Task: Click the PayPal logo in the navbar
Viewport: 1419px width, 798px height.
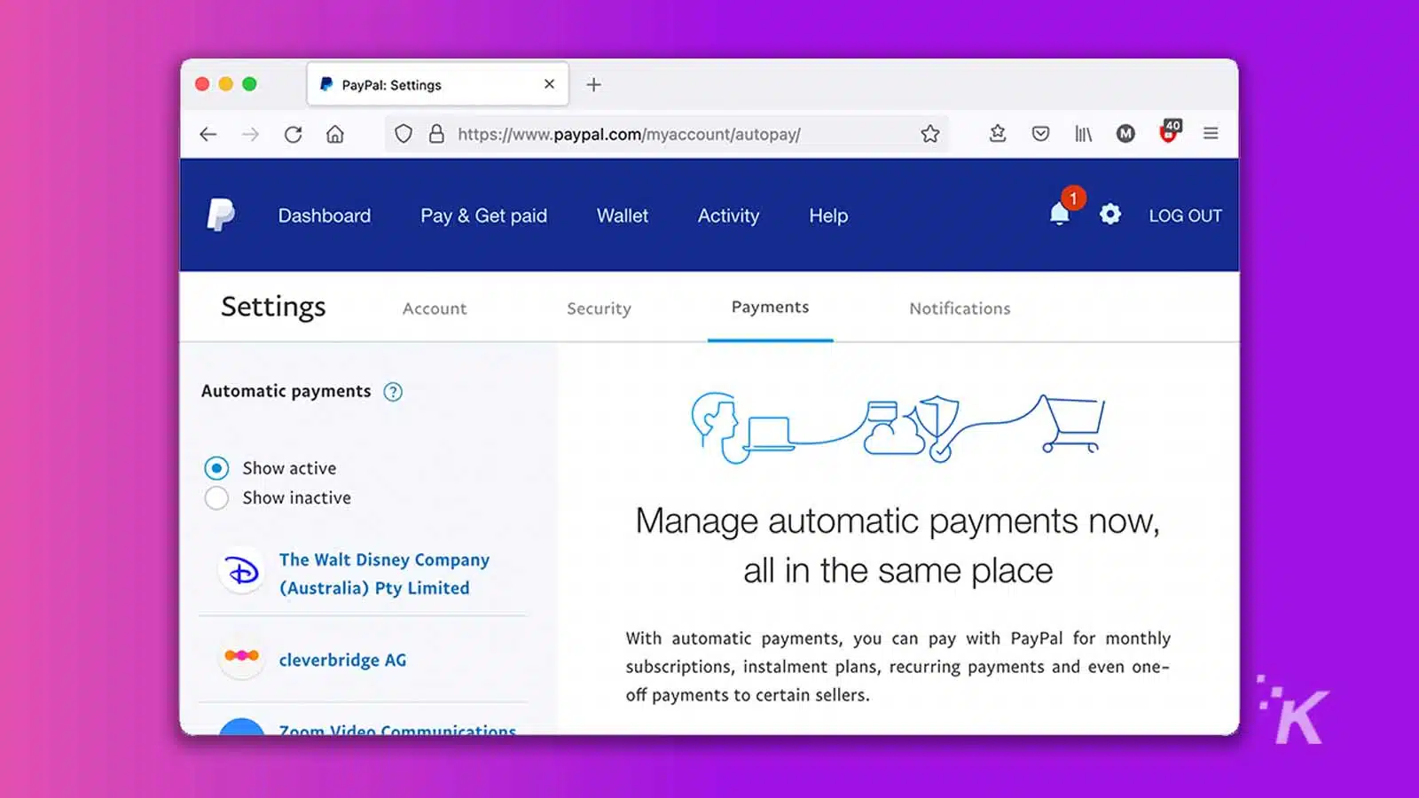Action: point(222,214)
